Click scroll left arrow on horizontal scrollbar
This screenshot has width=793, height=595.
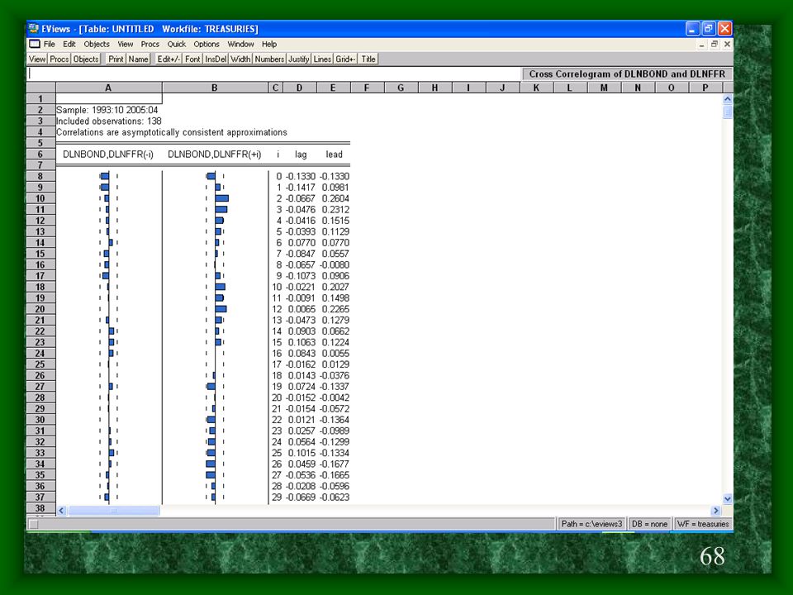[62, 511]
